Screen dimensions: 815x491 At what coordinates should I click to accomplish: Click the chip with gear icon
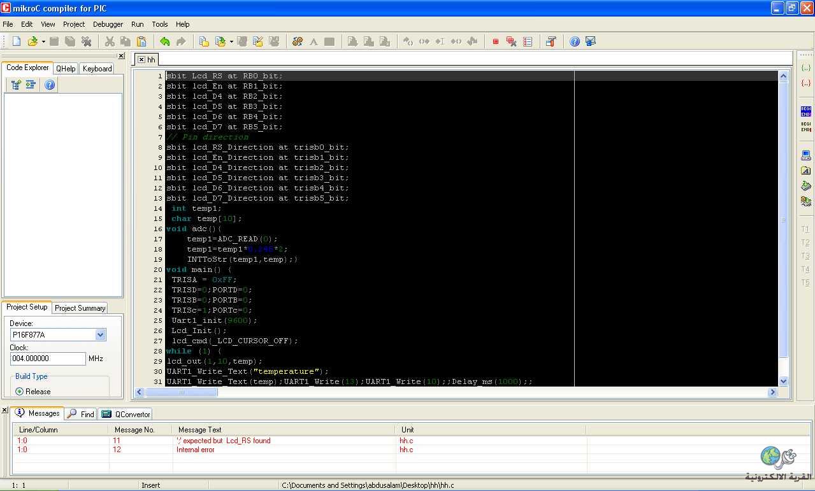pyautogui.click(x=806, y=201)
